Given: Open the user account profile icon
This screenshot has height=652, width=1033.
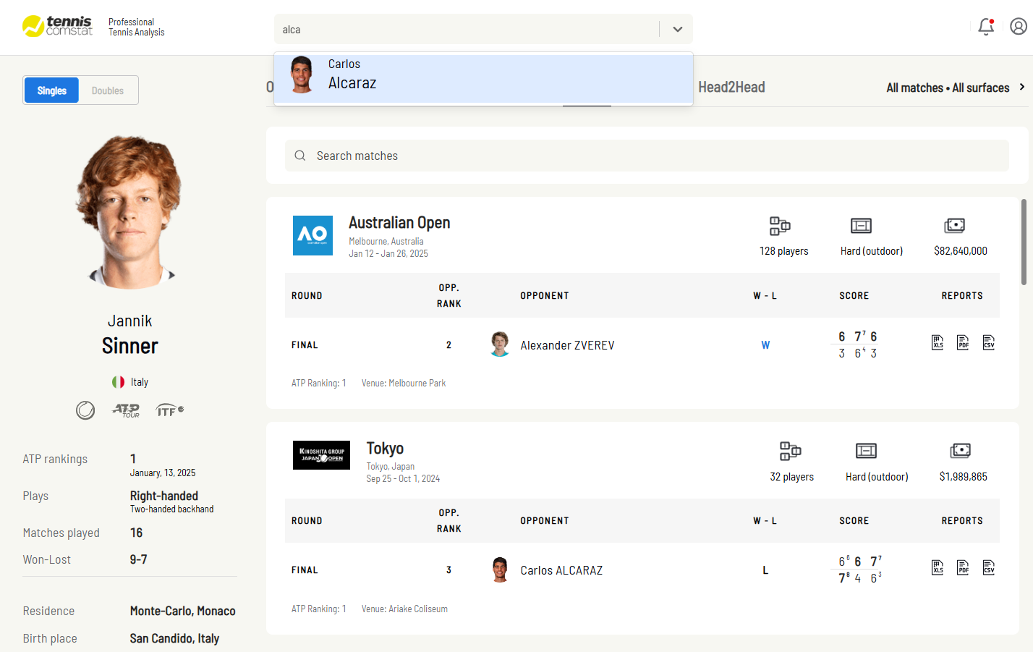Looking at the screenshot, I should tap(1019, 27).
